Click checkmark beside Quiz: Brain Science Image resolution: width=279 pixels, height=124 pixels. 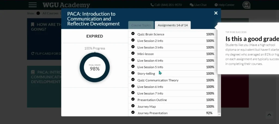coord(133,34)
